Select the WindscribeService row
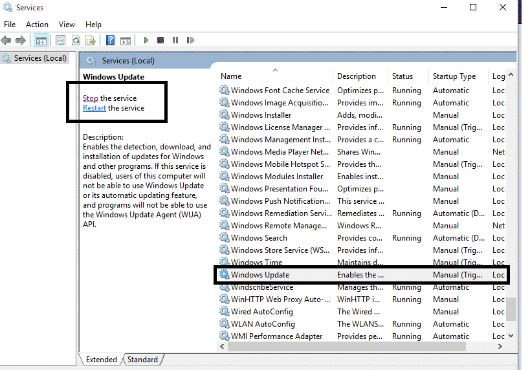 tap(362, 288)
